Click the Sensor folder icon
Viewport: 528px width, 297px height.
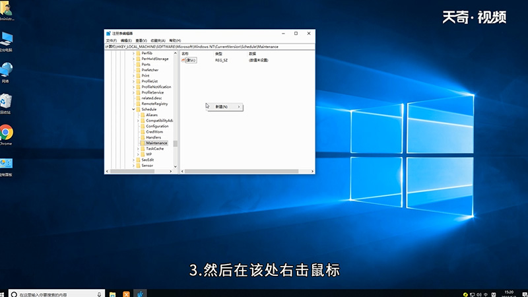coord(138,166)
